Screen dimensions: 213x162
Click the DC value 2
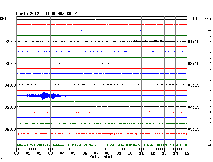click(211, 140)
